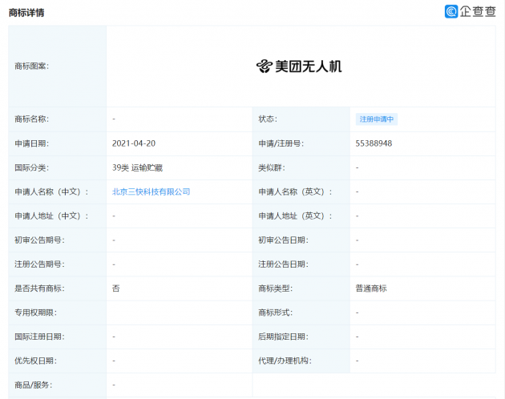
Task: Click the 专用权期限 label
Action: 35,312
